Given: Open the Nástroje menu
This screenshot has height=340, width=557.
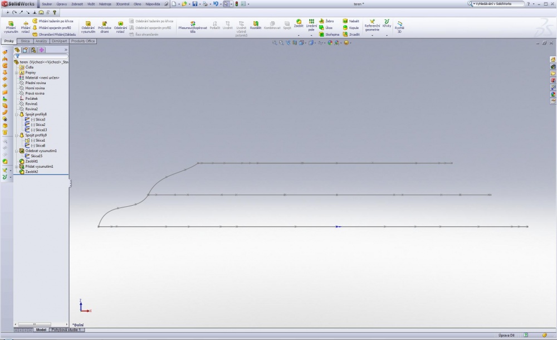Looking at the screenshot, I should 105,4.
